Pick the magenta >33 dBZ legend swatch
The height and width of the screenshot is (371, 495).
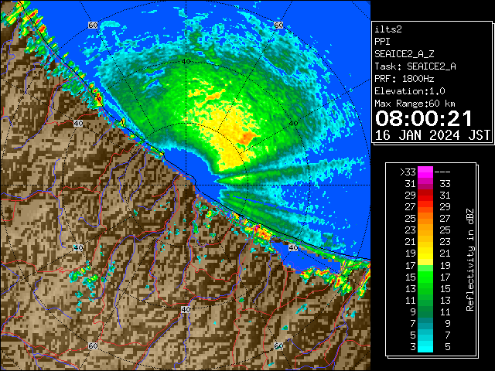(425, 172)
